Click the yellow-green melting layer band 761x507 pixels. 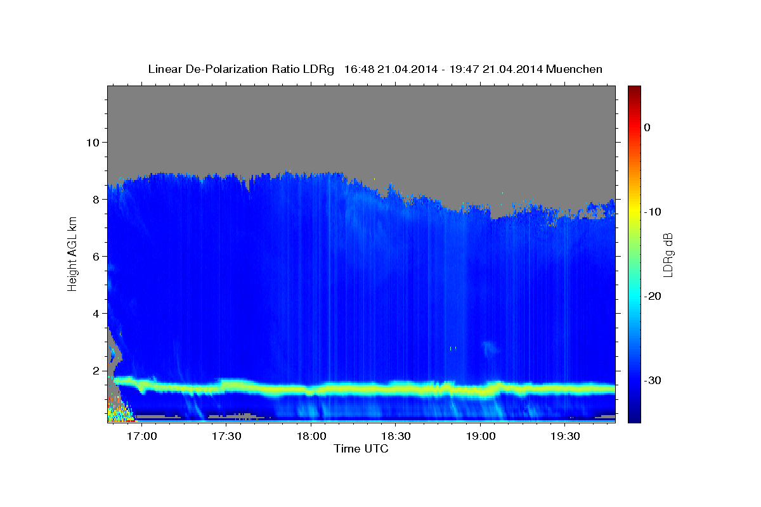(361, 388)
